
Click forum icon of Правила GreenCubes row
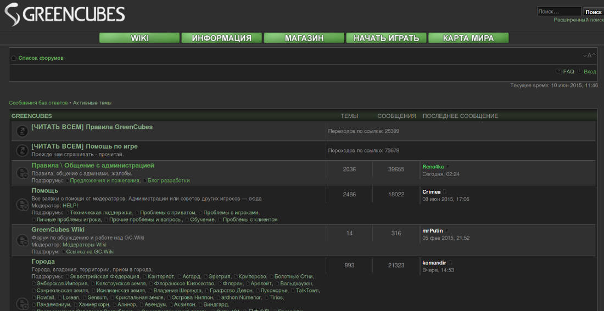22,131
